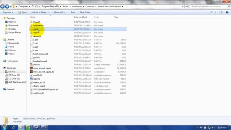Screen dimensions: 231x130
Task: Select the readme rich text file
Action: click(36, 79)
